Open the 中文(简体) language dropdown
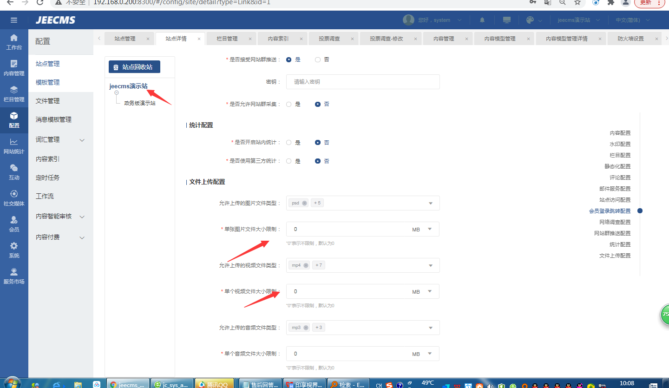The height and width of the screenshot is (388, 669). click(632, 20)
